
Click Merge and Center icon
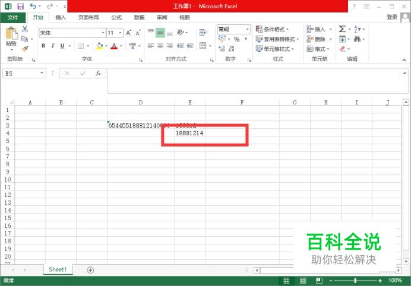click(x=203, y=46)
